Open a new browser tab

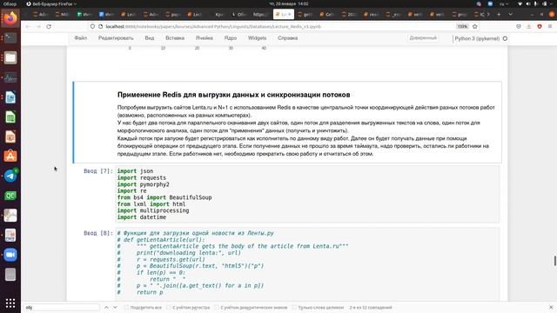(499, 14)
